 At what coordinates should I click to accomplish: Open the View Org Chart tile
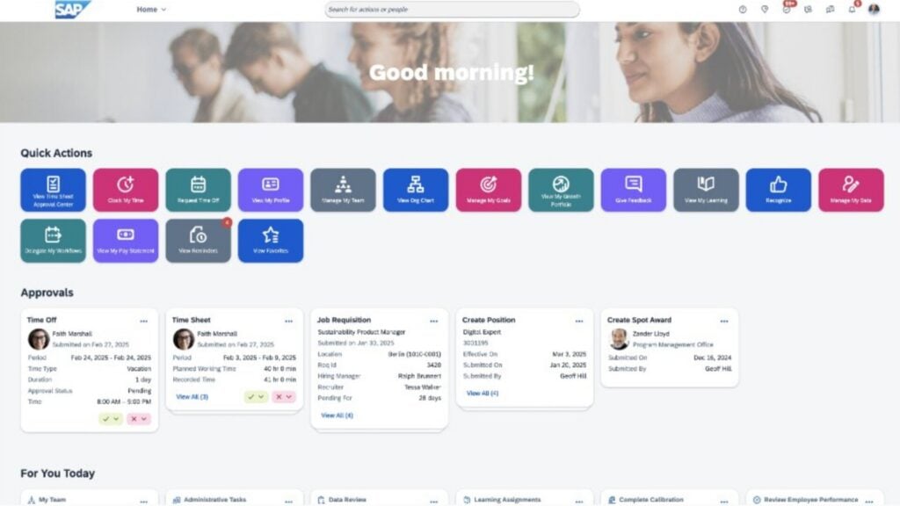pyautogui.click(x=416, y=190)
